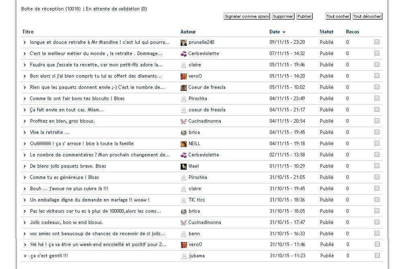Click claire's avatar on 05/11/15 19:46 row
Viewport: 393px width, 269px height.
[183, 65]
